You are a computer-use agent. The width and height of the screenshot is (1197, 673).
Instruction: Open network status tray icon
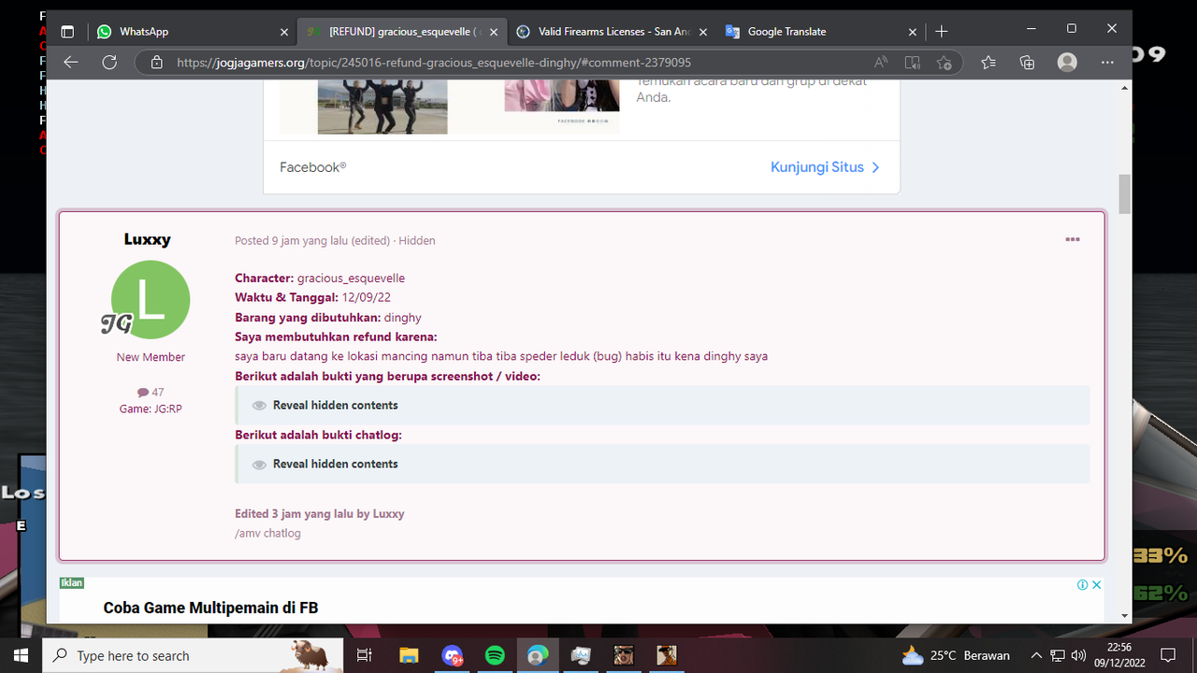pyautogui.click(x=1057, y=655)
